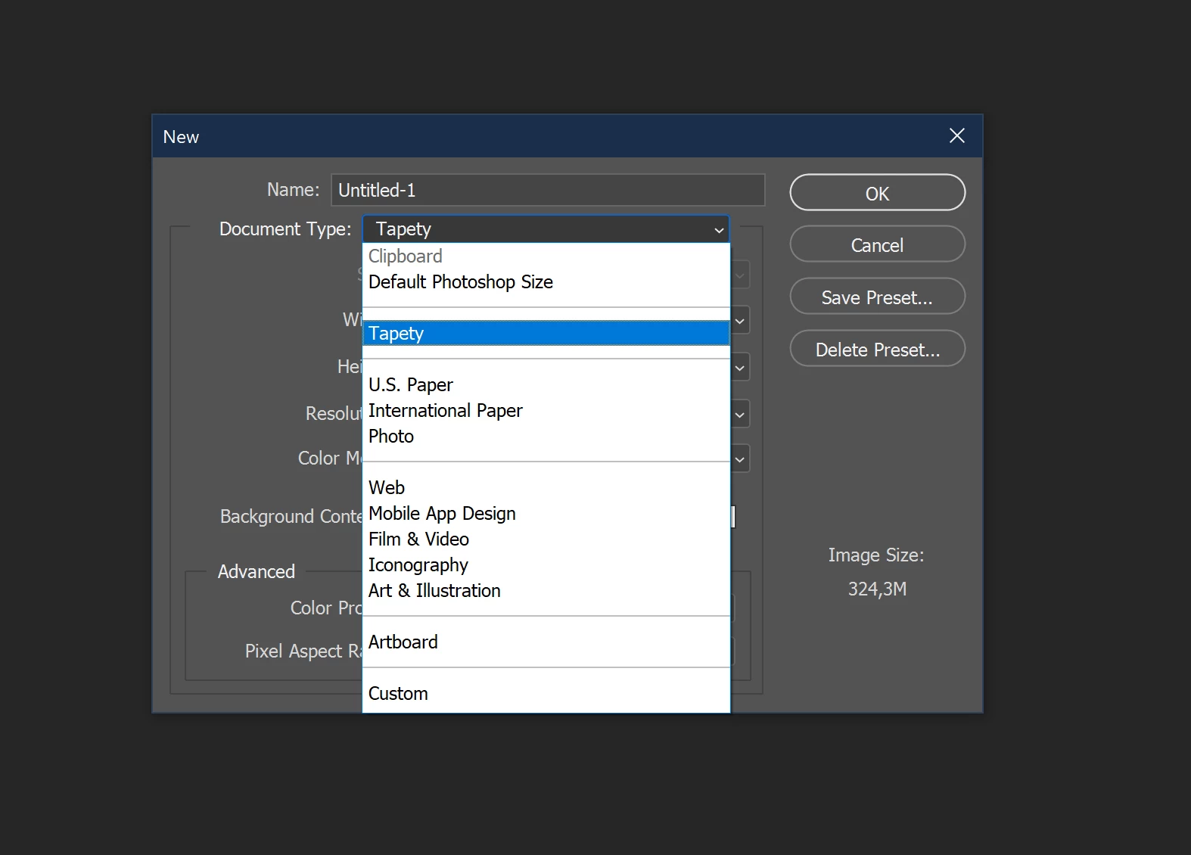Click Delete Preset button
The image size is (1191, 855).
point(877,349)
